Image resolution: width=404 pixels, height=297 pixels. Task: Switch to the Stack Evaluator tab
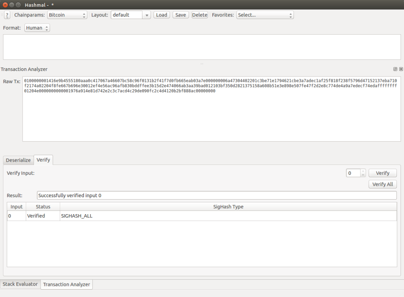[20, 284]
